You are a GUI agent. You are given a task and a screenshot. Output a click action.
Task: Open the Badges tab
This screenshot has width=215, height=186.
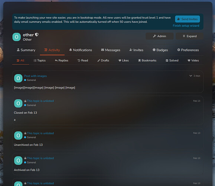(x=160, y=50)
